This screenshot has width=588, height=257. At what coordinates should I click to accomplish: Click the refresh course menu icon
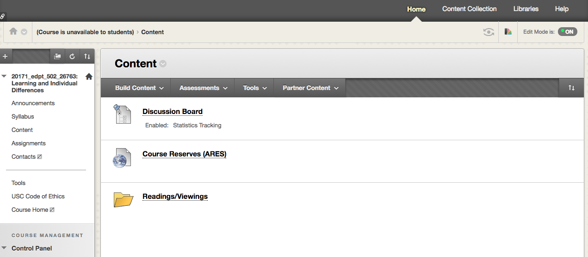(x=72, y=56)
